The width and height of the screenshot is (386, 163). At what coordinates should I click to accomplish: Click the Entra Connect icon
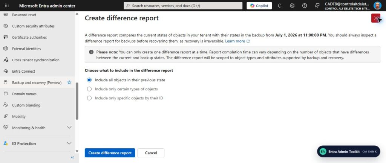coord(6,71)
